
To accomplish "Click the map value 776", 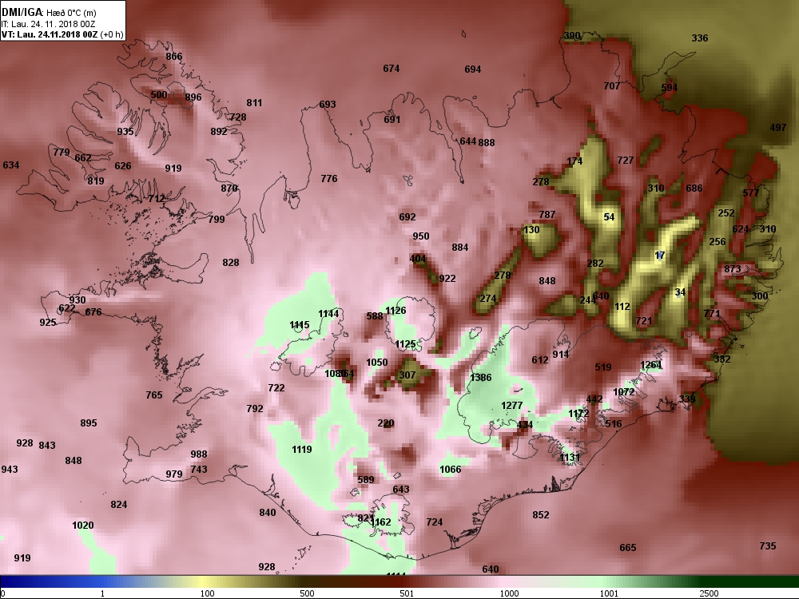I will click(x=329, y=179).
